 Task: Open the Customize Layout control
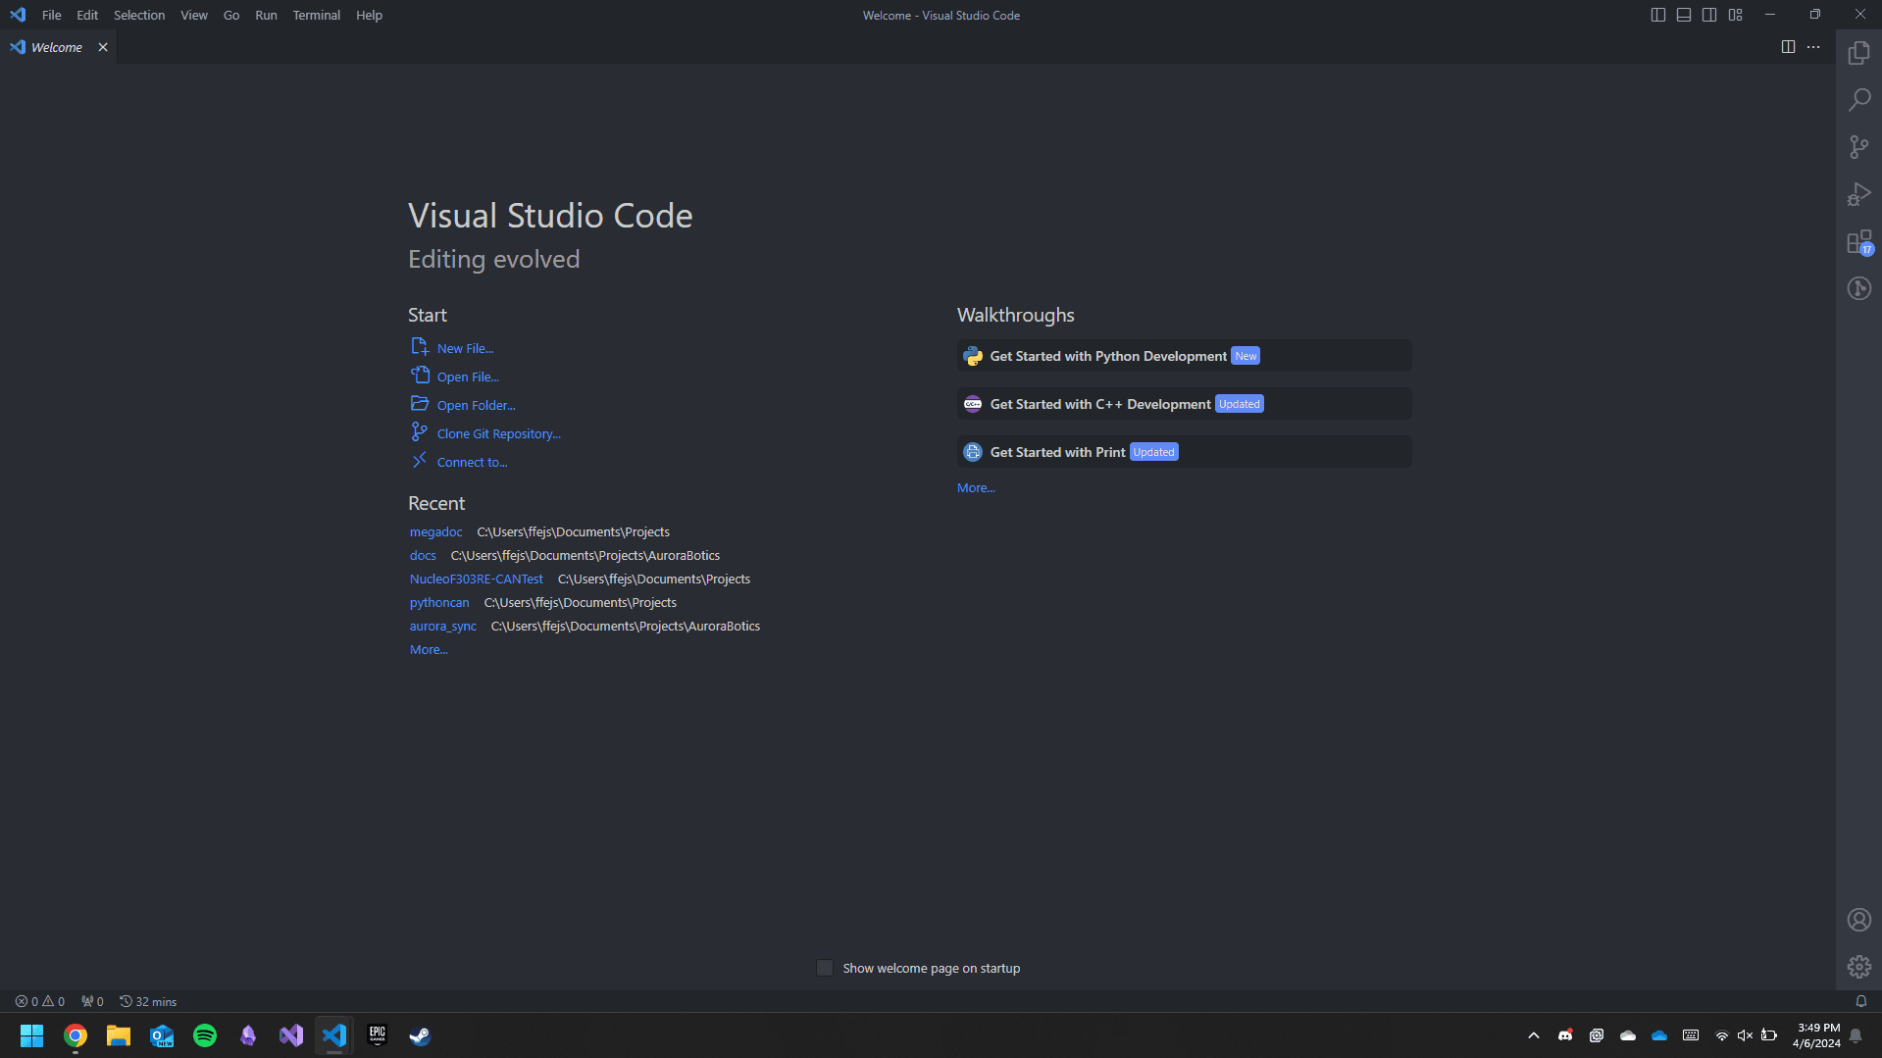tap(1735, 15)
